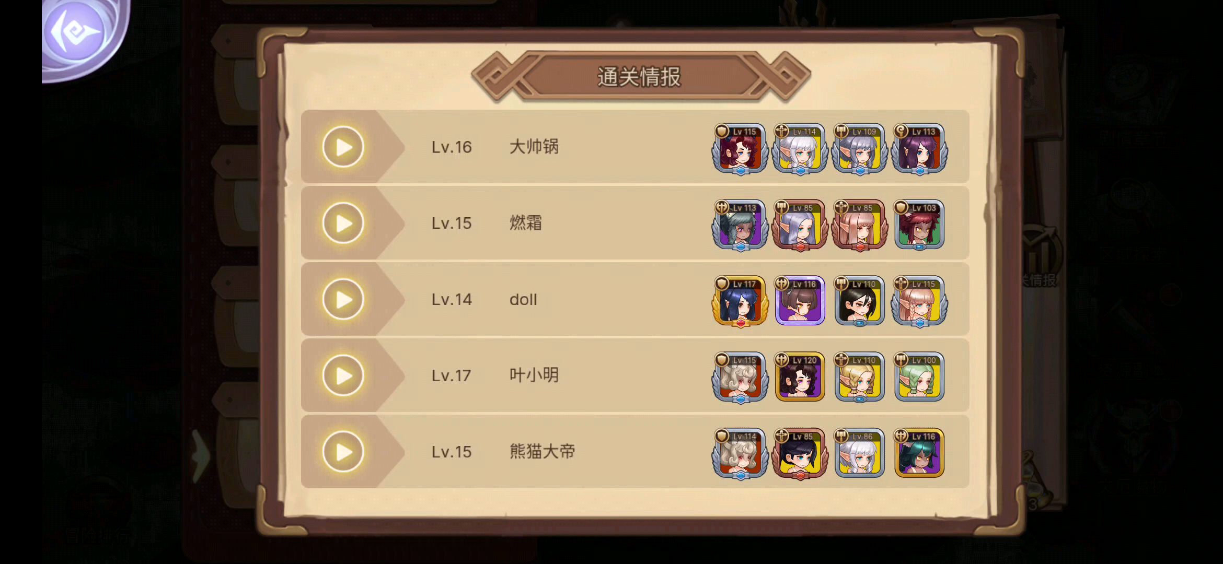Click the 通关情报 title banner

point(640,77)
